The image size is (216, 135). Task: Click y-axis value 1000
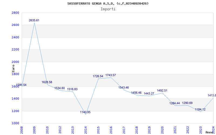[x=15, y=123]
